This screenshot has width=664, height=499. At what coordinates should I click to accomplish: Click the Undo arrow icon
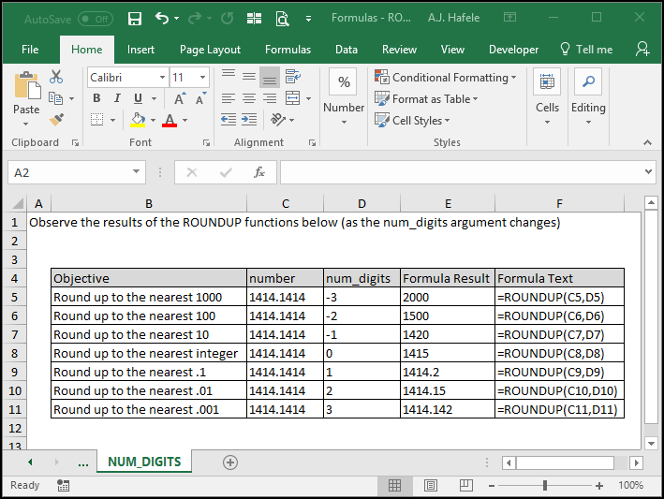(x=162, y=18)
